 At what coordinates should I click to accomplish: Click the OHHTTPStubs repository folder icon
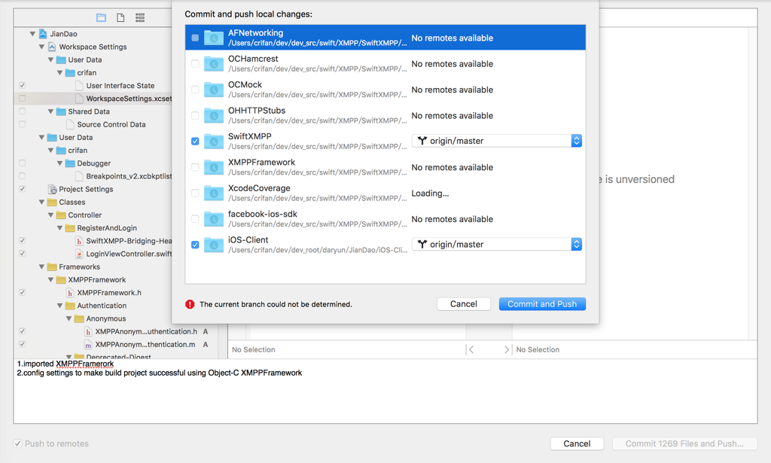(x=214, y=115)
